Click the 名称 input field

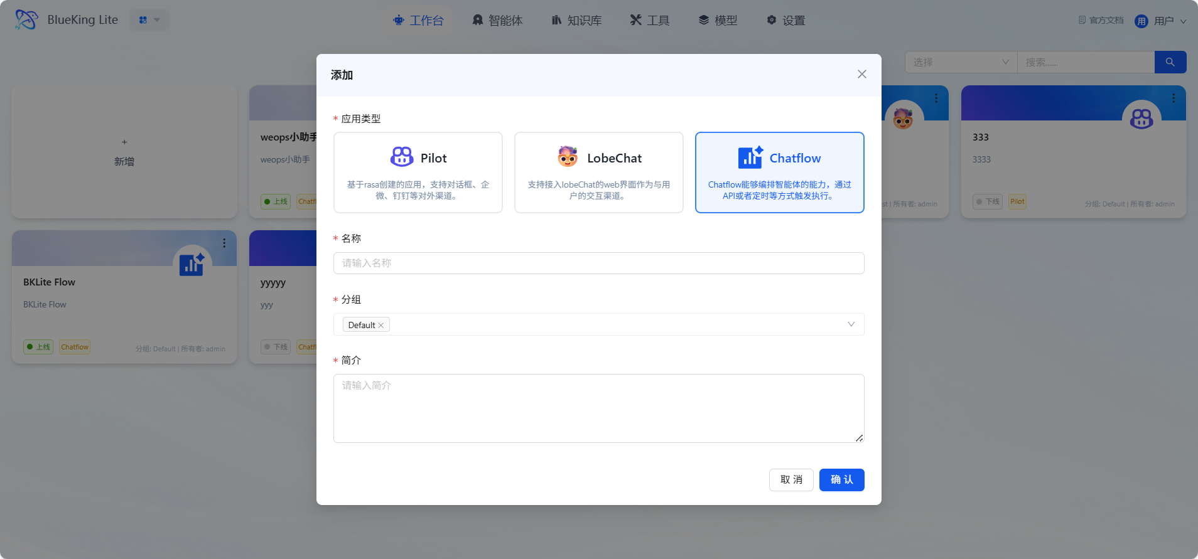tap(598, 263)
